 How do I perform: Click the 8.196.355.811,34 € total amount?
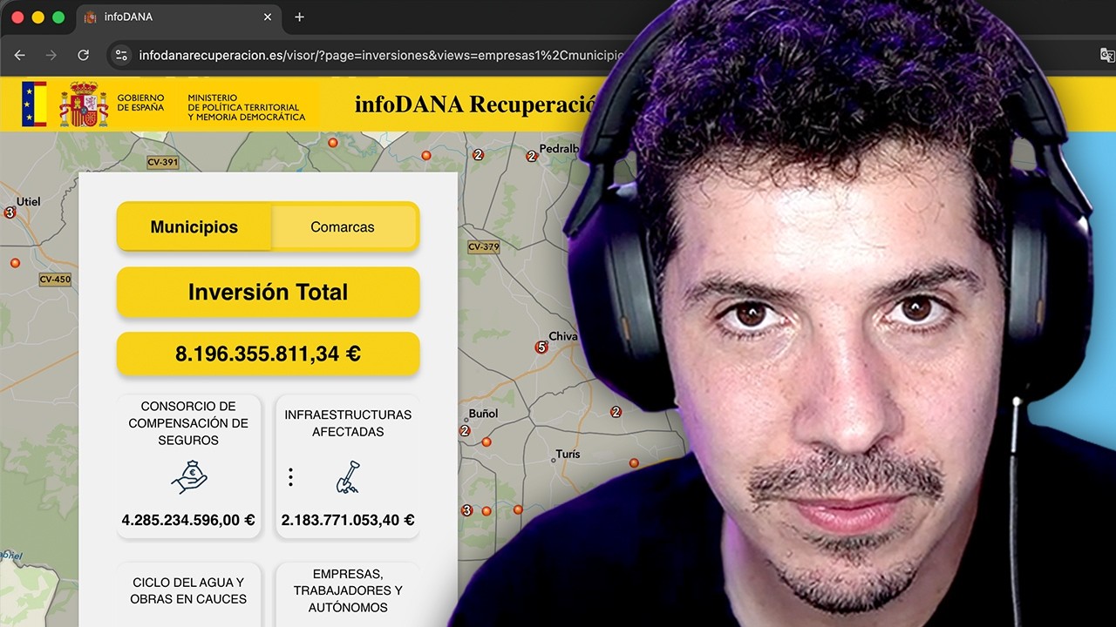(x=269, y=354)
